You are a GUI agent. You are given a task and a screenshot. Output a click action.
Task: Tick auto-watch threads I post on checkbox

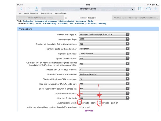(100, 103)
